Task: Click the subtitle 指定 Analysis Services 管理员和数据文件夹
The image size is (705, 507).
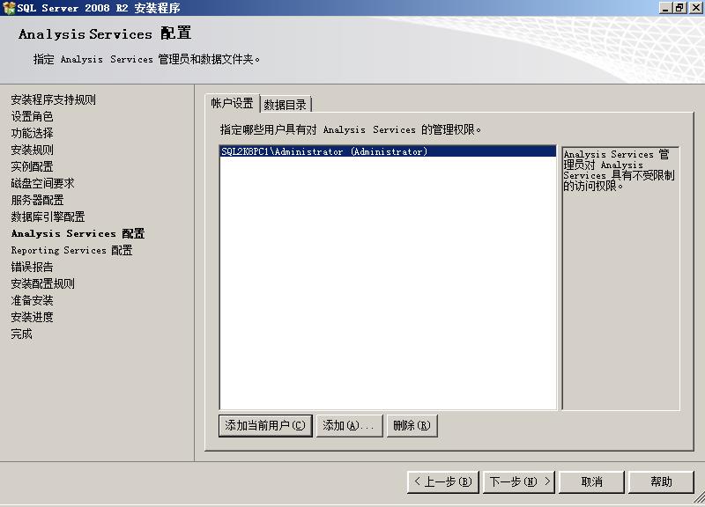Action: coord(146,59)
